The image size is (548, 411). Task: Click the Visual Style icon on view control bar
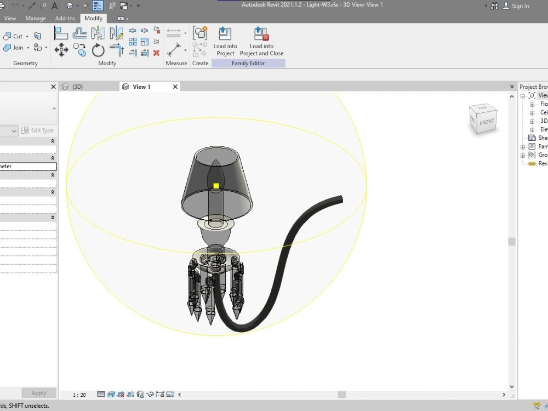[111, 394]
